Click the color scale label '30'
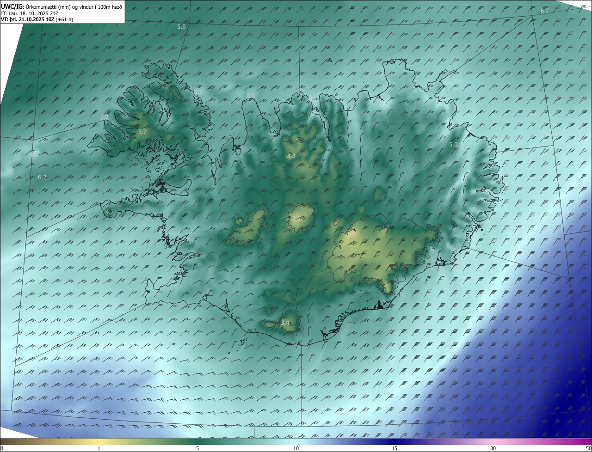592x452 pixels. click(493, 449)
